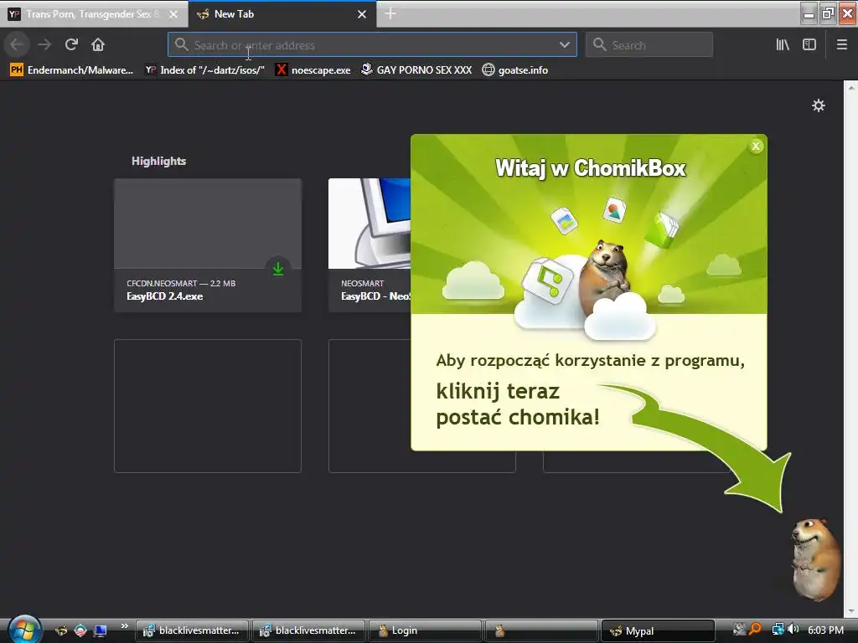Expand the quick launch overflow chevron
This screenshot has width=858, height=643.
coord(124,626)
